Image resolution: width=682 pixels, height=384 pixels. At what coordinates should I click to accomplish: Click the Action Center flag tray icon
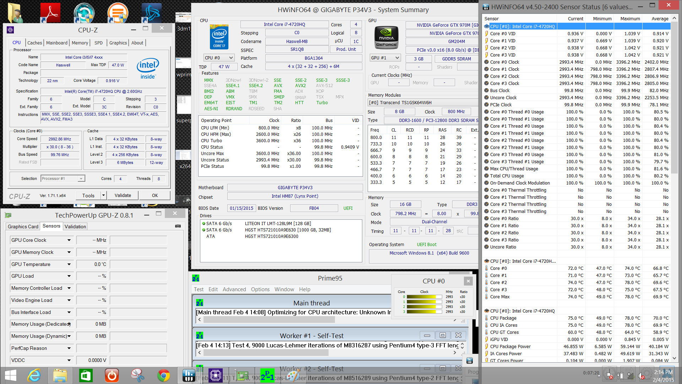coord(610,376)
